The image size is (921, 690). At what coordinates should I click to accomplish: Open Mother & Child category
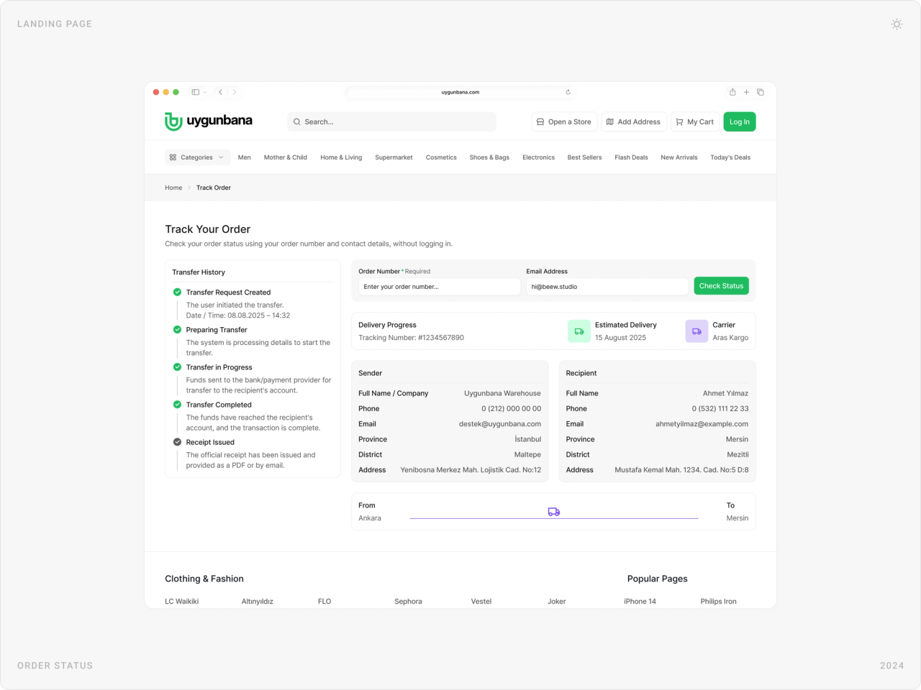(x=286, y=157)
